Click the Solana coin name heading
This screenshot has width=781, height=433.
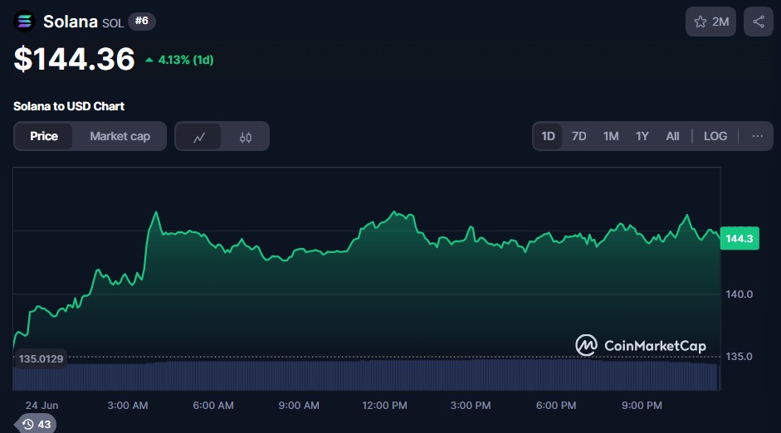(x=71, y=22)
